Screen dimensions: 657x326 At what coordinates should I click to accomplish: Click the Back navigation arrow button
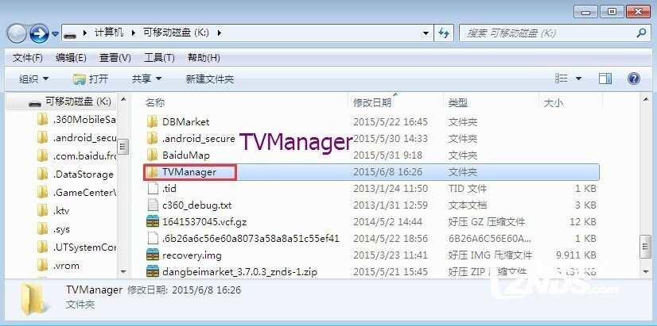pyautogui.click(x=17, y=33)
